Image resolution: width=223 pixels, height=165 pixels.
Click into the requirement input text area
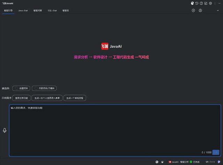point(115,130)
